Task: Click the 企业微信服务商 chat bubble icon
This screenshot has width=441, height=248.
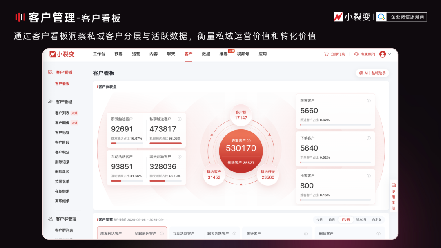Action: pos(382,17)
